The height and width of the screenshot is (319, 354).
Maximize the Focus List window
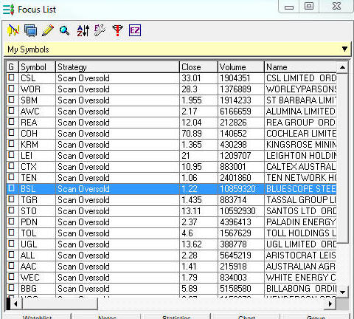309,7
